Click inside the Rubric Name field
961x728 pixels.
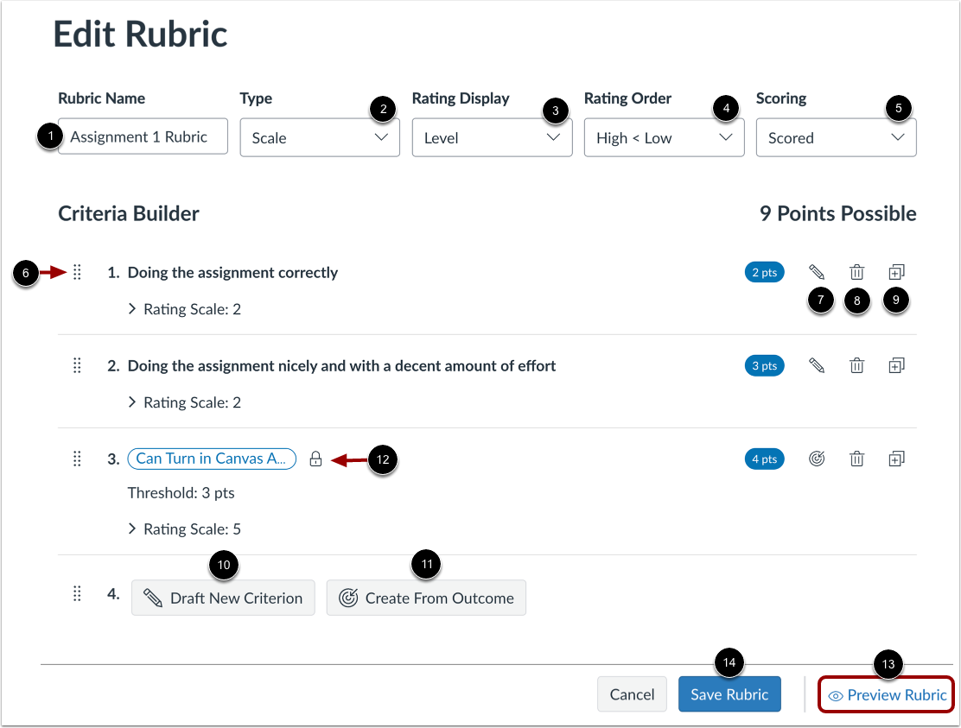coord(142,136)
